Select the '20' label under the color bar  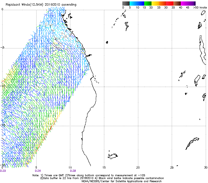point(151,8)
